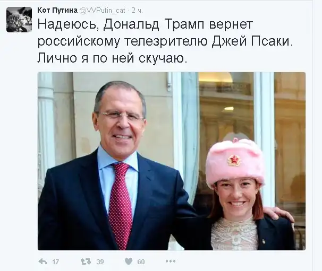Click the tweet line starting with Надеюсь
The height and width of the screenshot is (271, 322).
[x=145, y=25]
